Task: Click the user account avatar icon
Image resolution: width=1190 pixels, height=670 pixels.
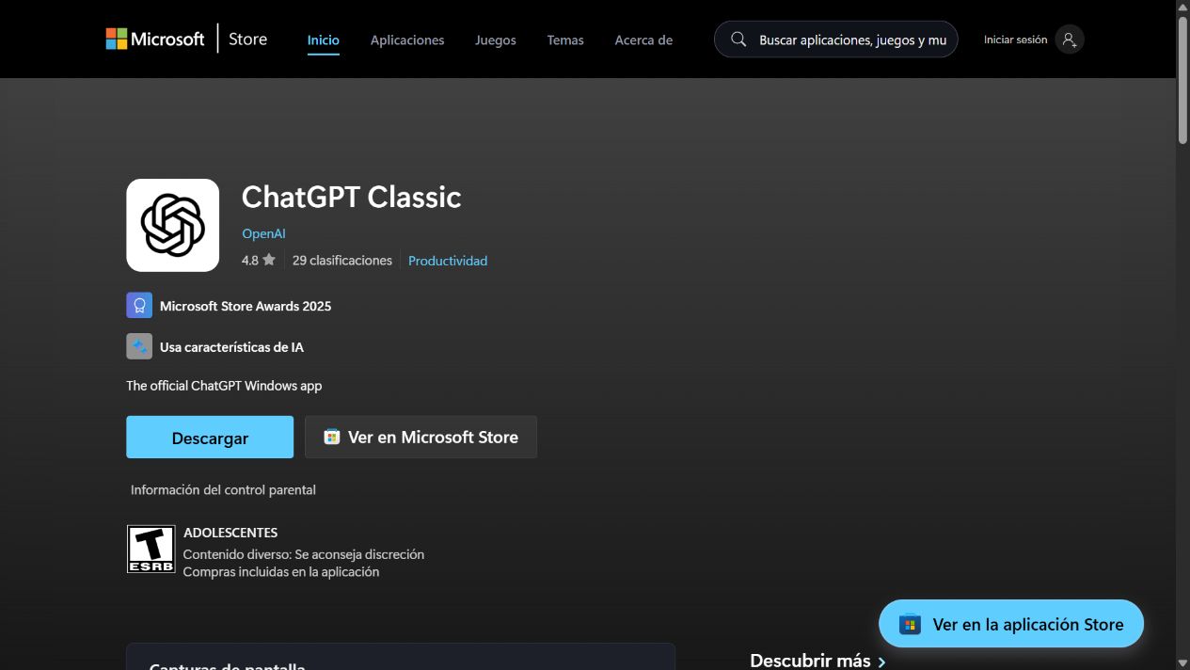Action: tap(1070, 40)
